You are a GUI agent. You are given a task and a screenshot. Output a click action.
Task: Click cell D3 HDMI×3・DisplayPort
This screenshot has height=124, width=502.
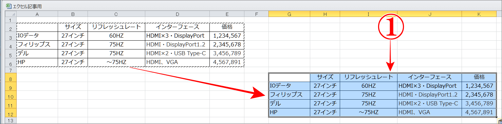177,36
